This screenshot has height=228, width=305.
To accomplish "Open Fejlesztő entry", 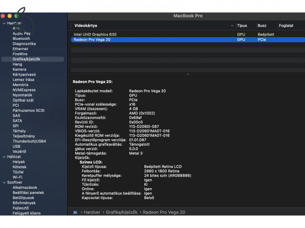I will 20,208.
